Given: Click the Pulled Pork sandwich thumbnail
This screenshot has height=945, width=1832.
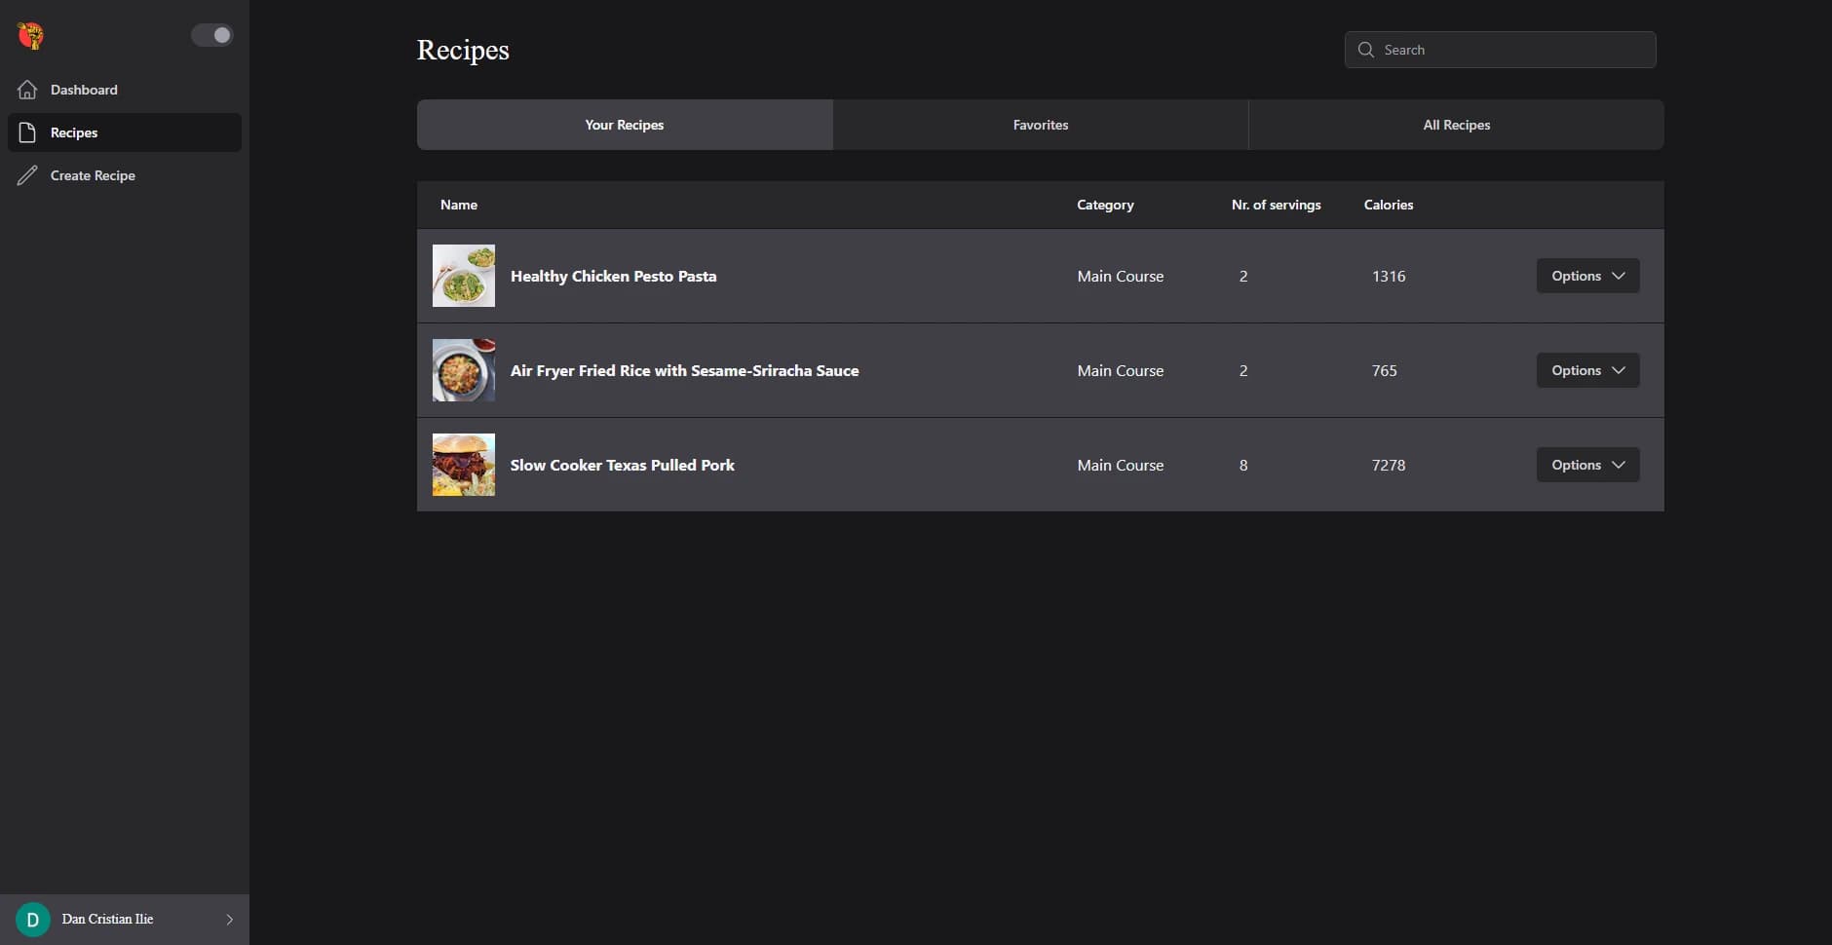Looking at the screenshot, I should [x=464, y=465].
